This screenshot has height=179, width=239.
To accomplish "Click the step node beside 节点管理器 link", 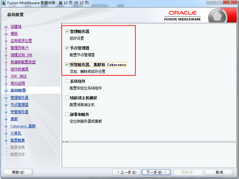I will click(6, 105).
